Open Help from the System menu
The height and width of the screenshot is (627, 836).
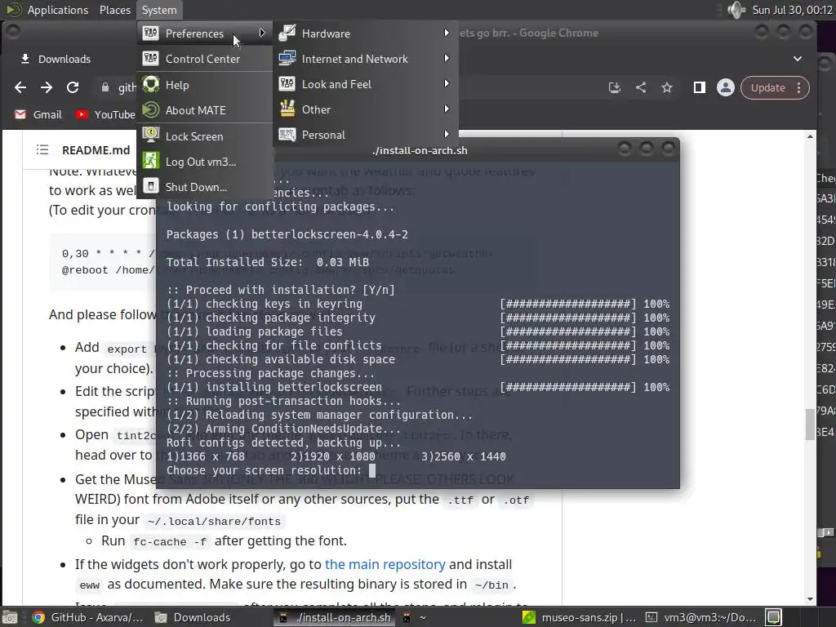(x=205, y=85)
